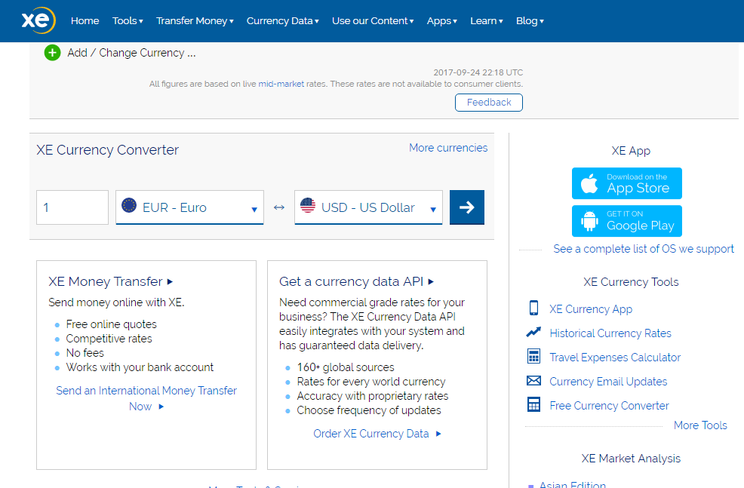Follow the More currencies link

point(448,148)
